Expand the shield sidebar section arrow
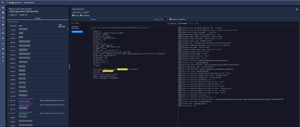 [x=1, y=18]
